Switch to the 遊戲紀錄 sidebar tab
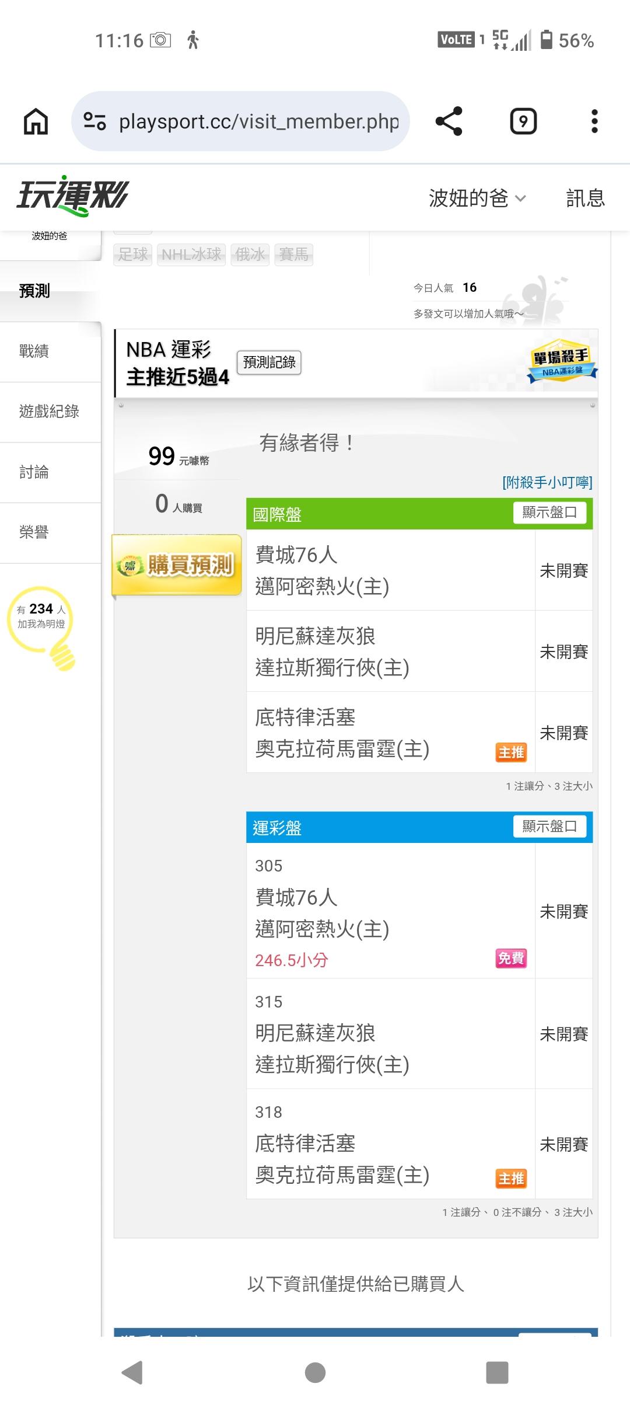Viewport: 630px width, 1408px height. [x=49, y=412]
